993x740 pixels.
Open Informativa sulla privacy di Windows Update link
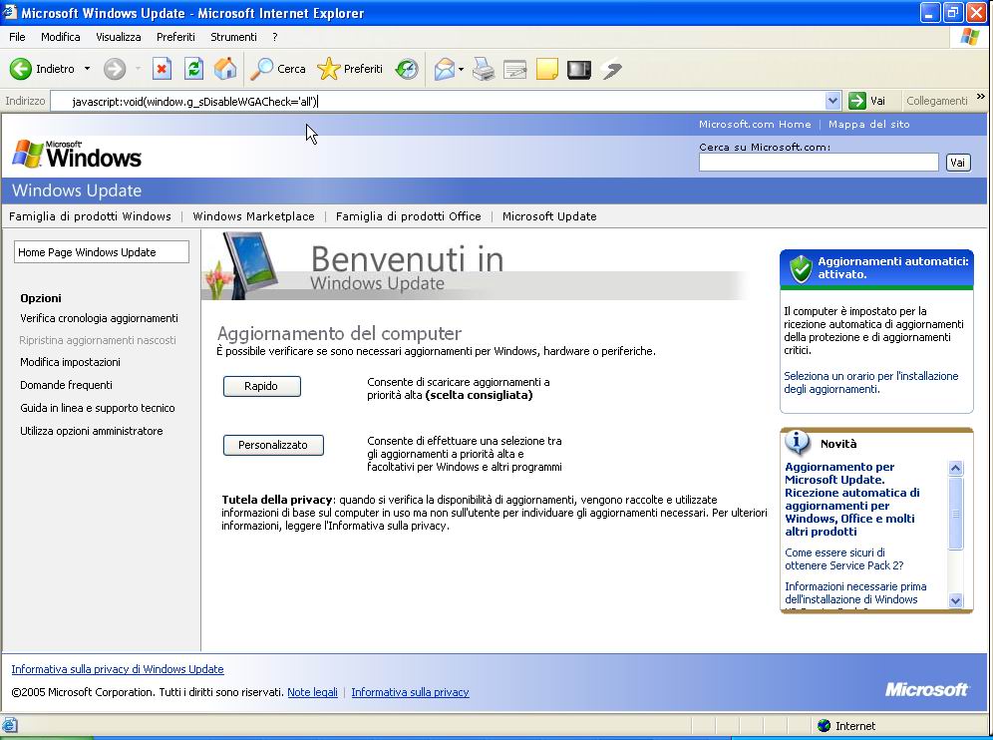click(118, 669)
